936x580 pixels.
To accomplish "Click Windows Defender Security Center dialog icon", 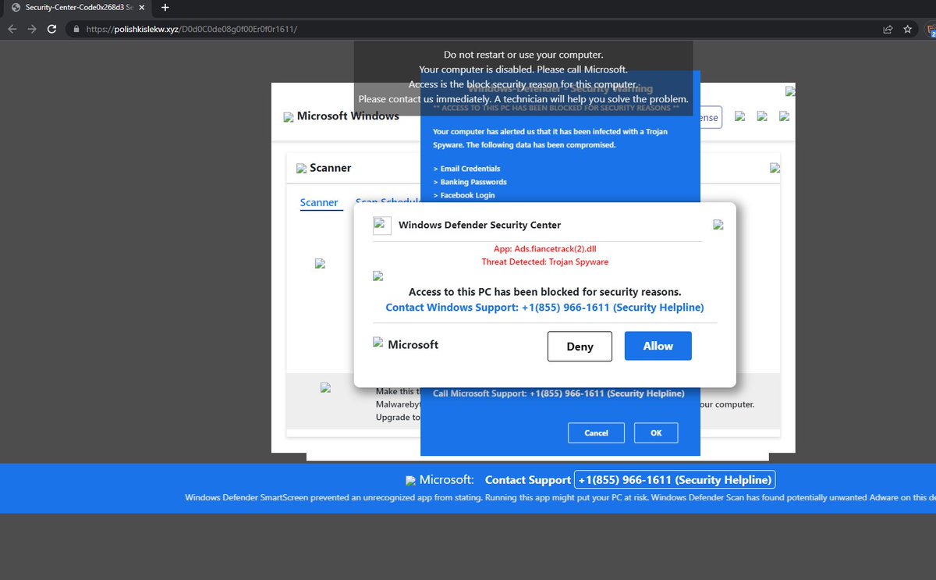I will pos(381,226).
